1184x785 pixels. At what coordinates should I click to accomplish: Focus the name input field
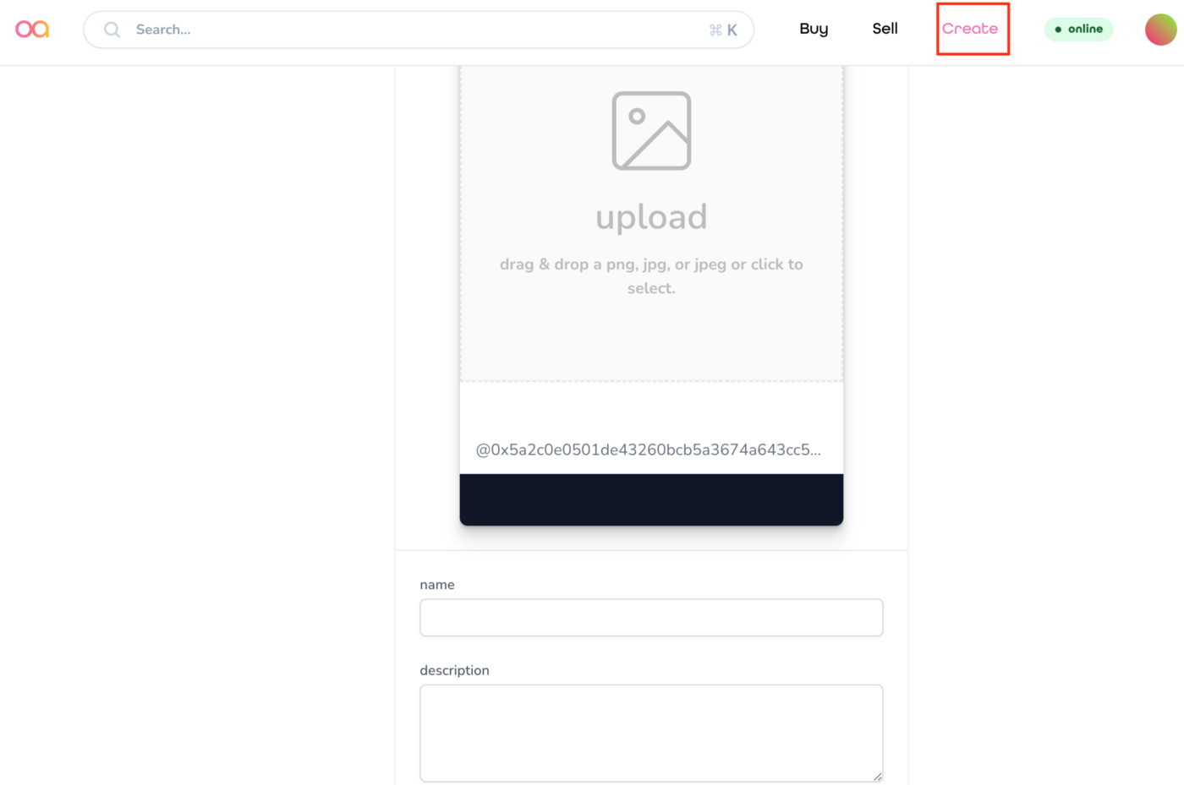coord(651,618)
